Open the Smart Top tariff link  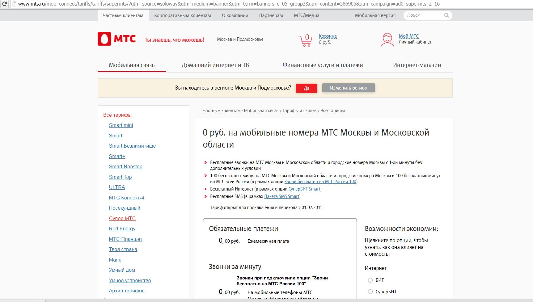(120, 177)
